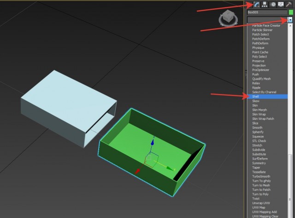Select PathDeform from the list

[x=260, y=43]
